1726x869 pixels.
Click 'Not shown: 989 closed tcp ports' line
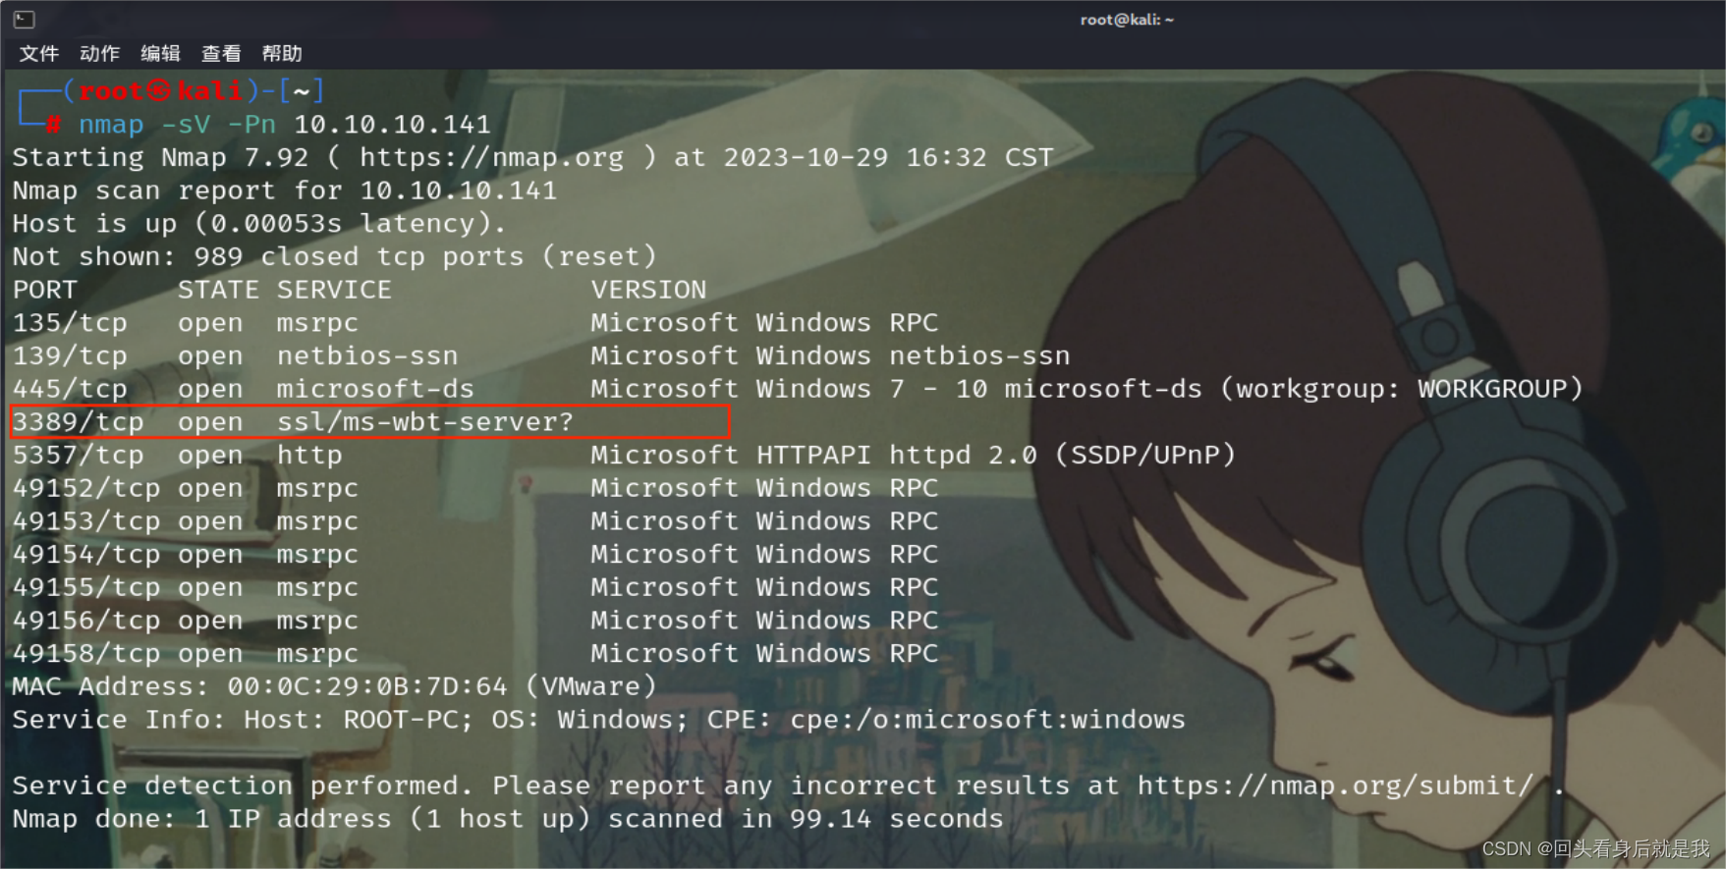(x=334, y=256)
